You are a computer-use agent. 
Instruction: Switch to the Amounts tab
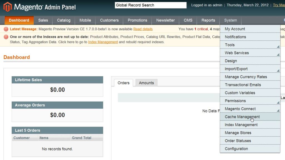(146, 83)
